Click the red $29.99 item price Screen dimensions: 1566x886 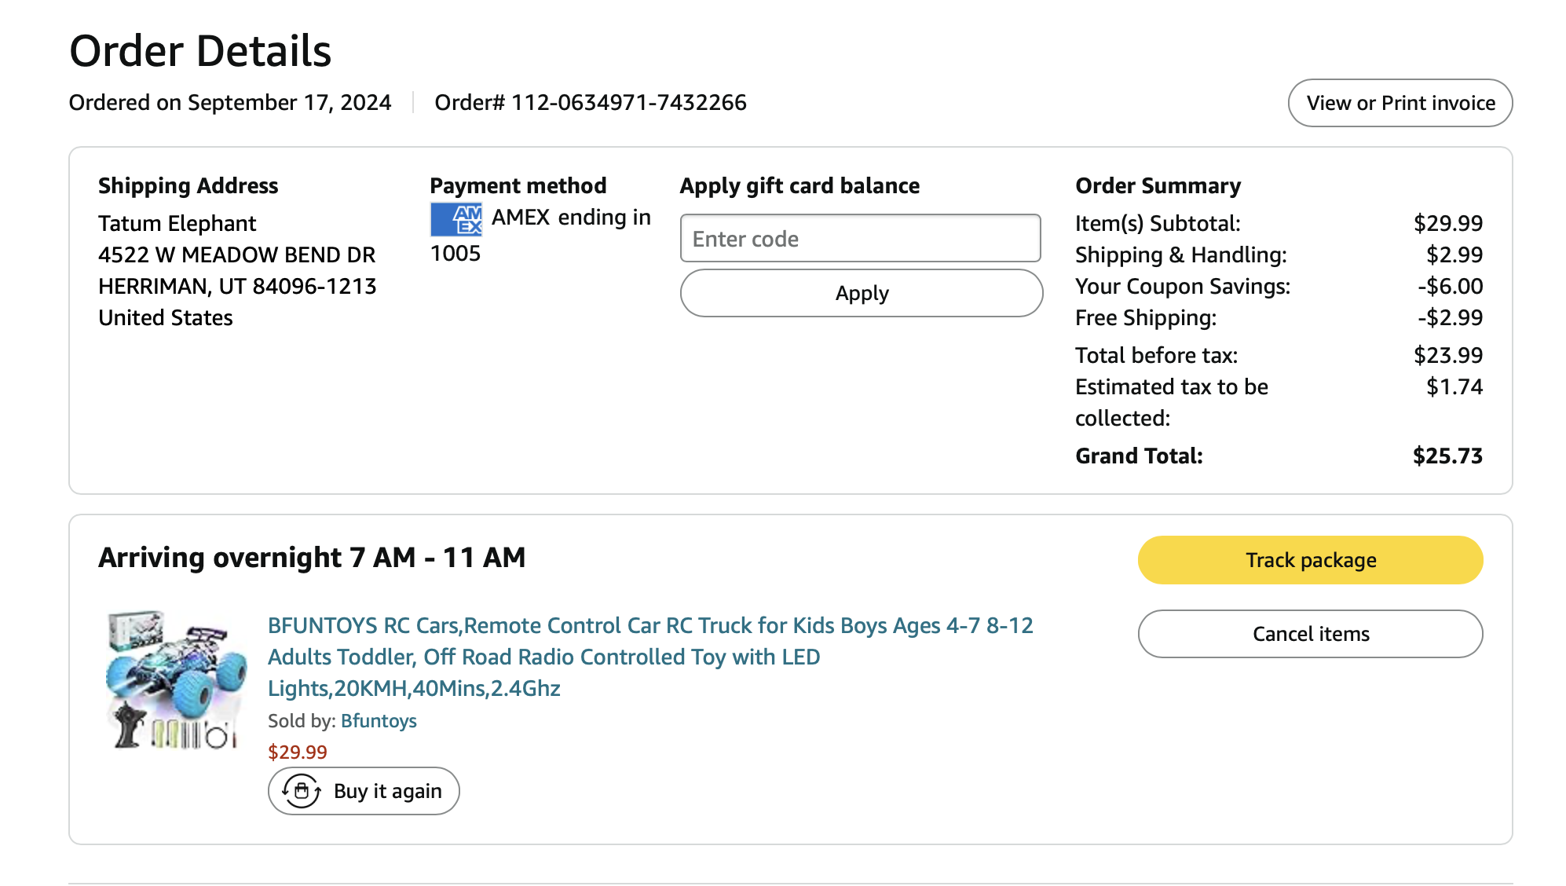[x=297, y=752]
